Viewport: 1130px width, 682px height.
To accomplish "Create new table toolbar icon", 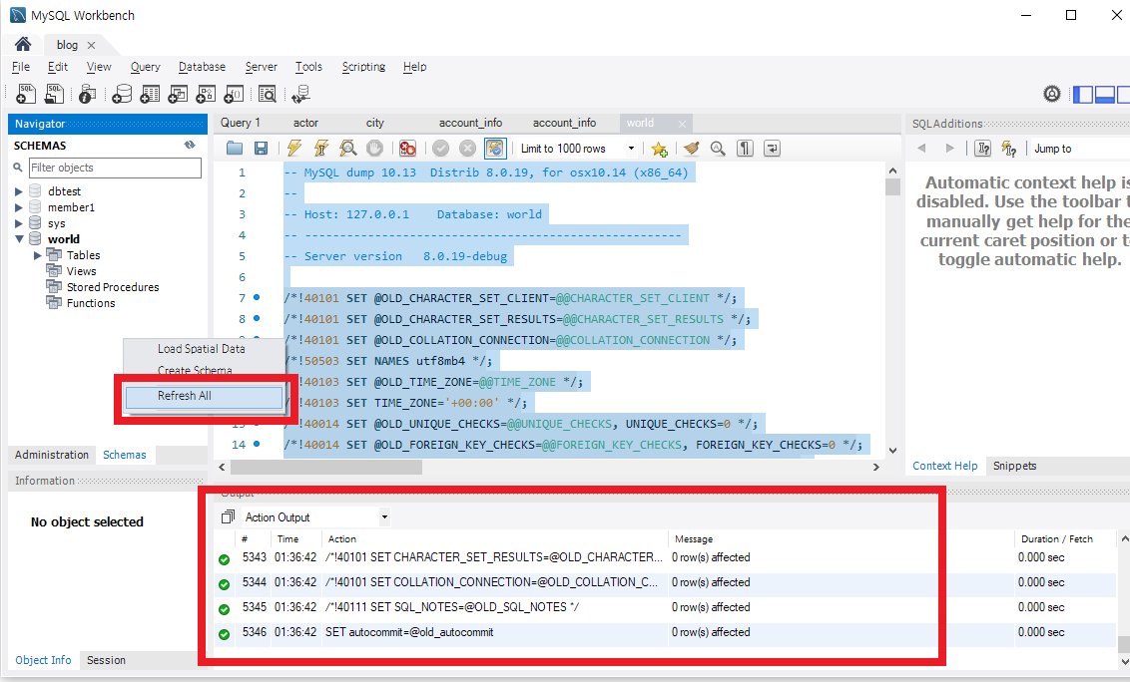I will 150,94.
